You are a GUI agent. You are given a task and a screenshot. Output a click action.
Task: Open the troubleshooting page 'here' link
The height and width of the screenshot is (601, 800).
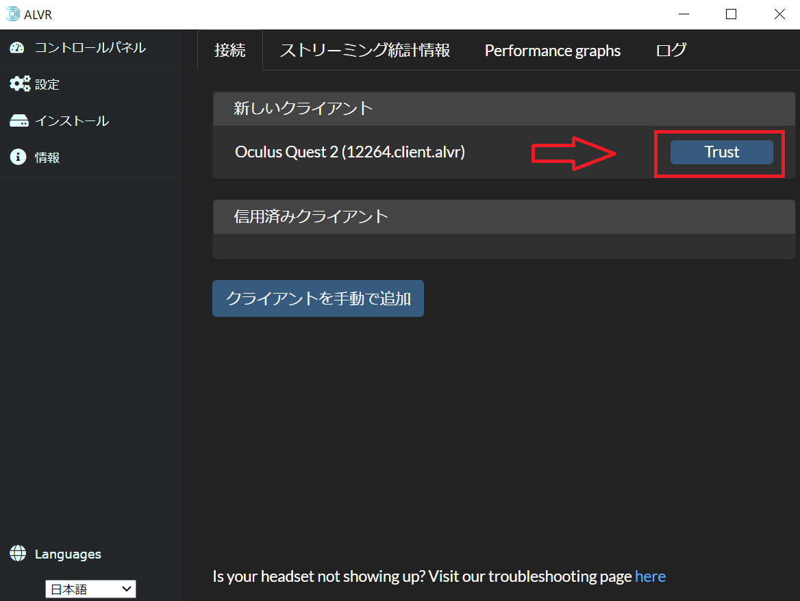point(650,576)
